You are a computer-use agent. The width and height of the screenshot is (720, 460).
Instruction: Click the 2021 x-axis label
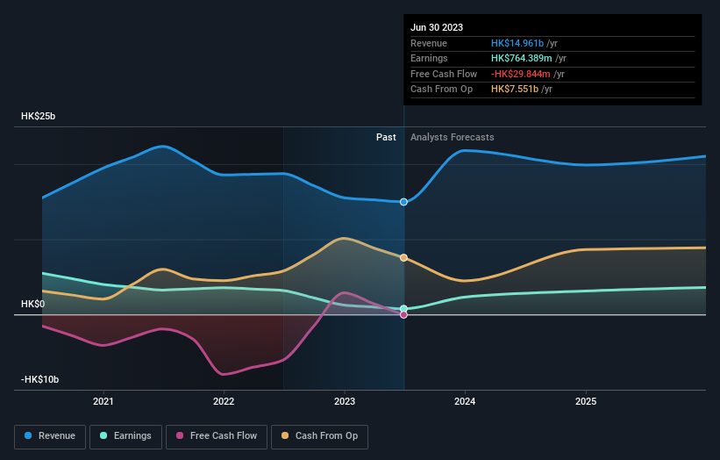point(103,402)
